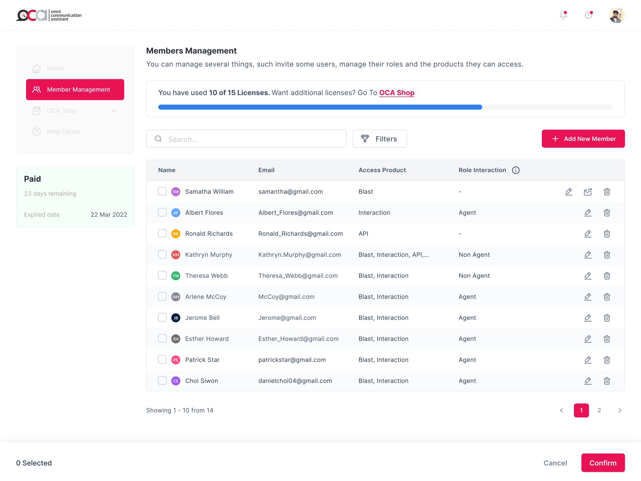The width and height of the screenshot is (641, 481).
Task: Go to next page arrow
Action: pyautogui.click(x=620, y=410)
